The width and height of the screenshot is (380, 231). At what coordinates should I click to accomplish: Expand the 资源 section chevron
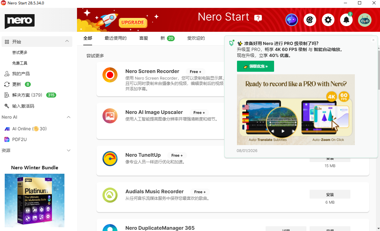pyautogui.click(x=69, y=150)
